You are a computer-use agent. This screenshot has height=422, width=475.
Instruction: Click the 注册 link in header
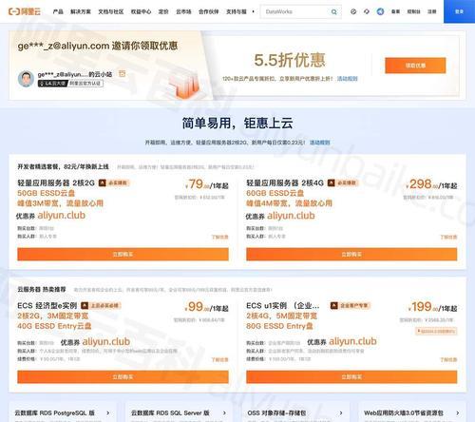pos(432,11)
